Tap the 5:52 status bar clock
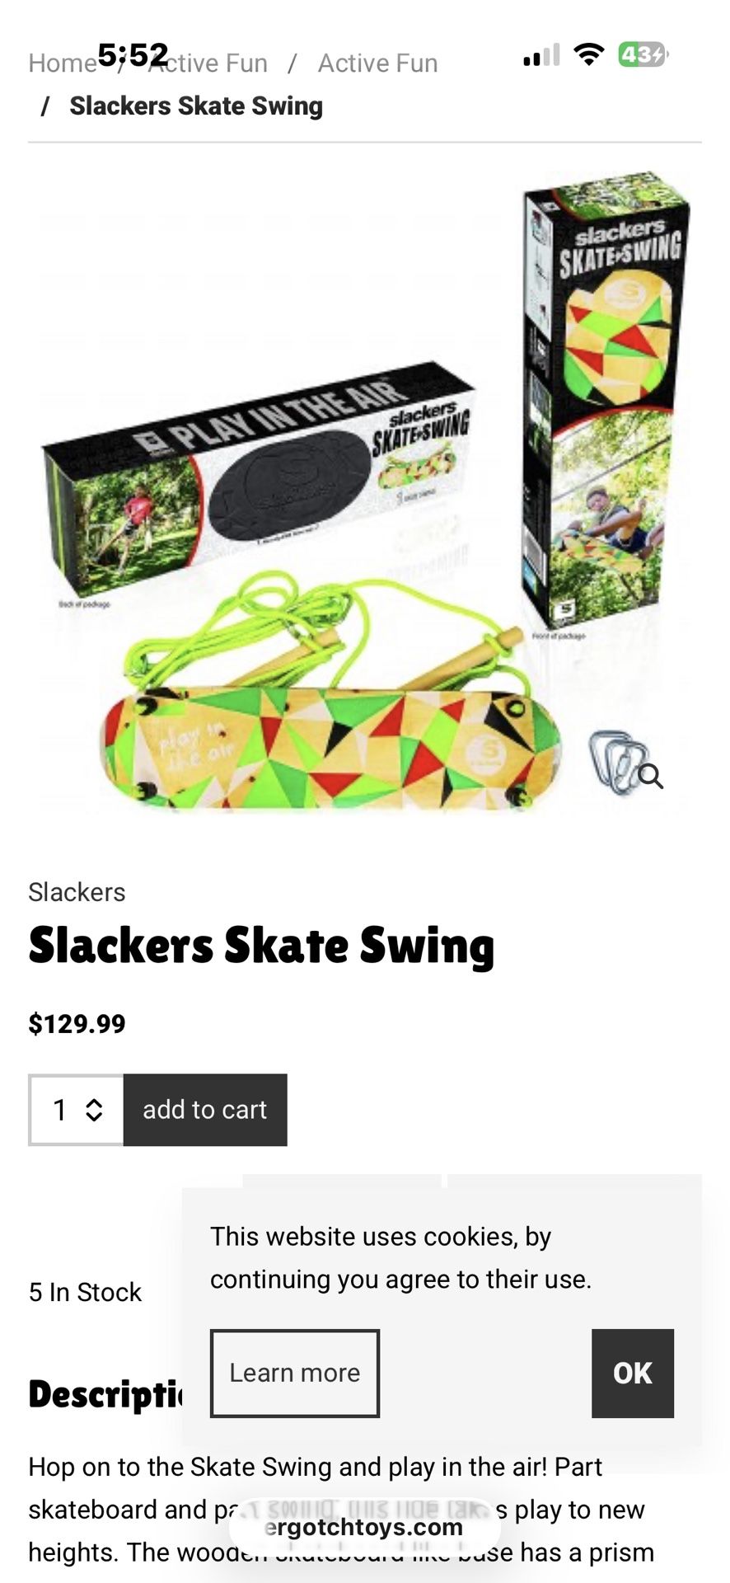This screenshot has width=730, height=1583. (133, 55)
